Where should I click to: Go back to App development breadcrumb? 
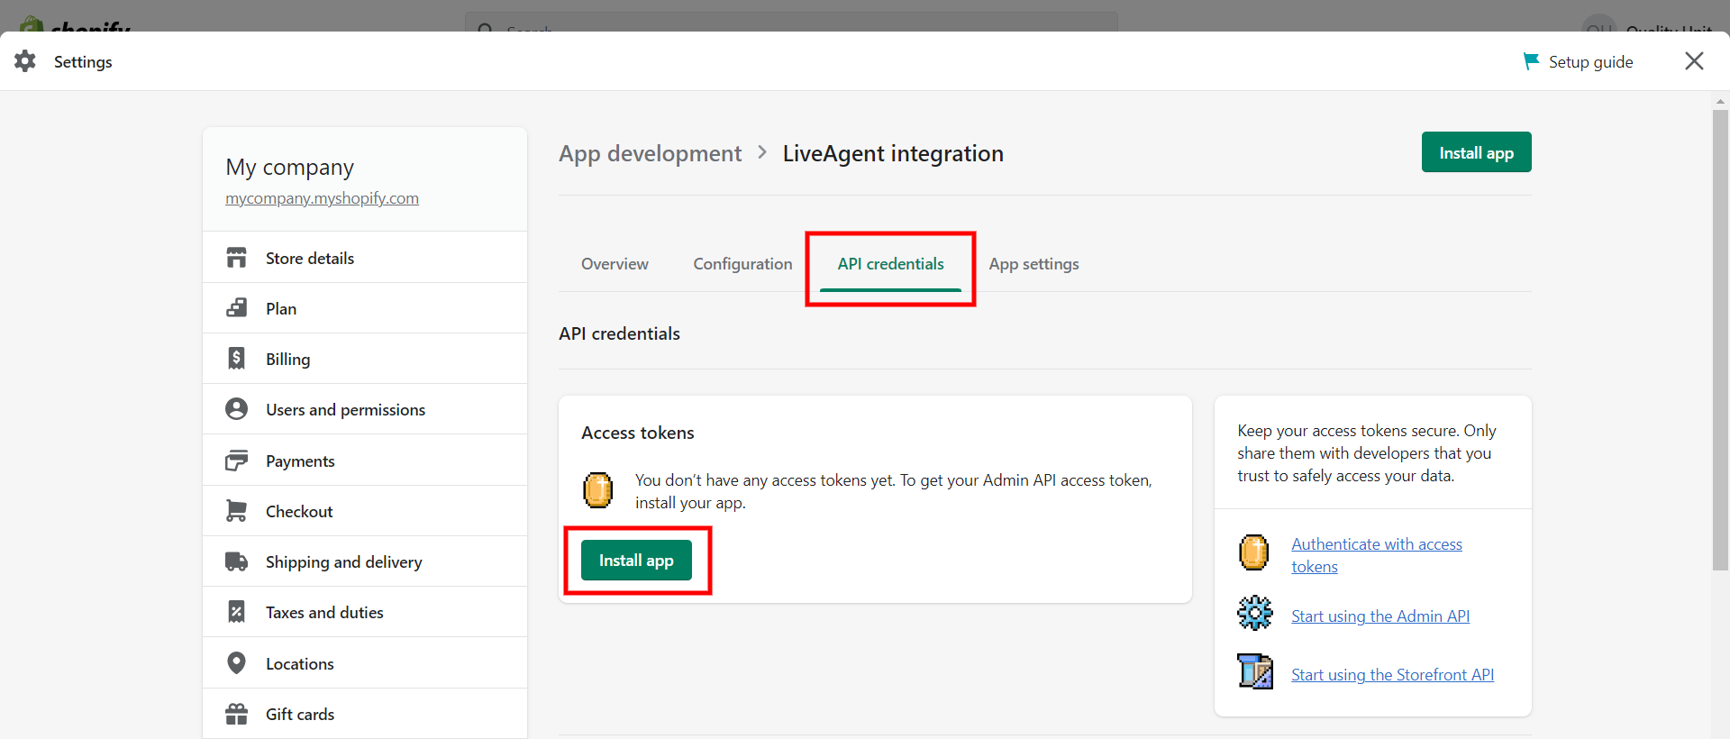pyautogui.click(x=650, y=154)
